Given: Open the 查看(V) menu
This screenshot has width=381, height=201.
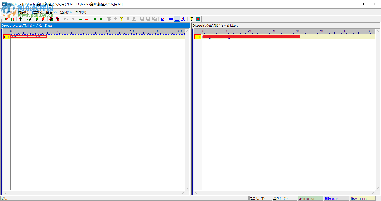Looking at the screenshot, I should tap(51, 12).
